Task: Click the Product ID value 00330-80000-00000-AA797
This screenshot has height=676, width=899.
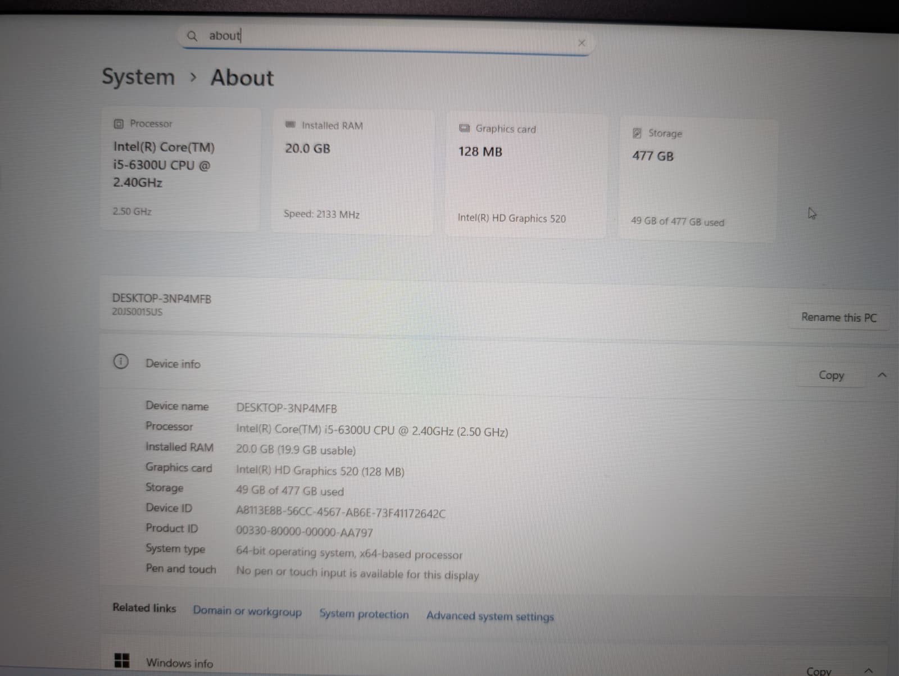Action: coord(305,532)
